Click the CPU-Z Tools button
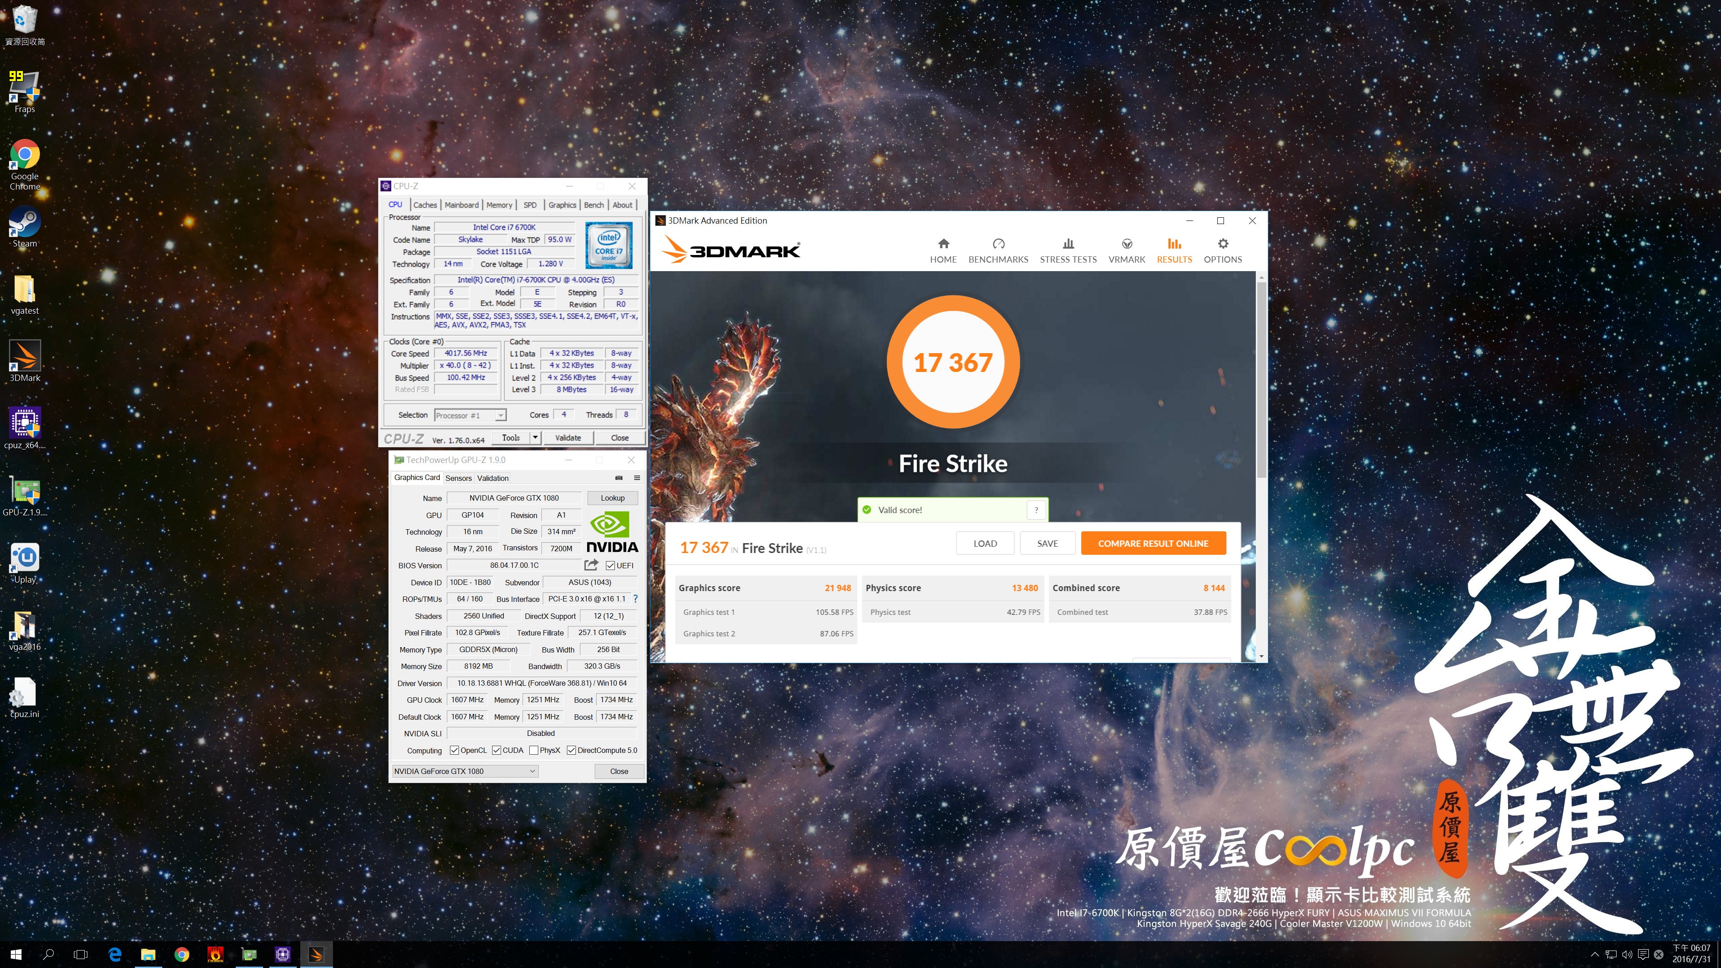 (x=510, y=437)
